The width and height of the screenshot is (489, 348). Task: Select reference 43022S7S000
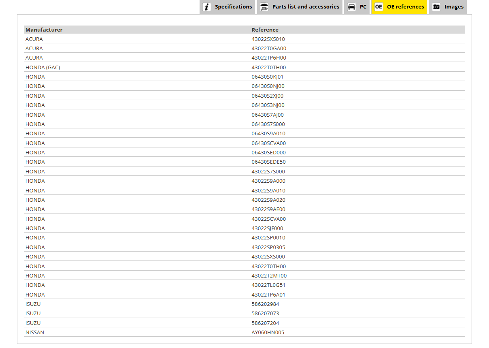(268, 171)
